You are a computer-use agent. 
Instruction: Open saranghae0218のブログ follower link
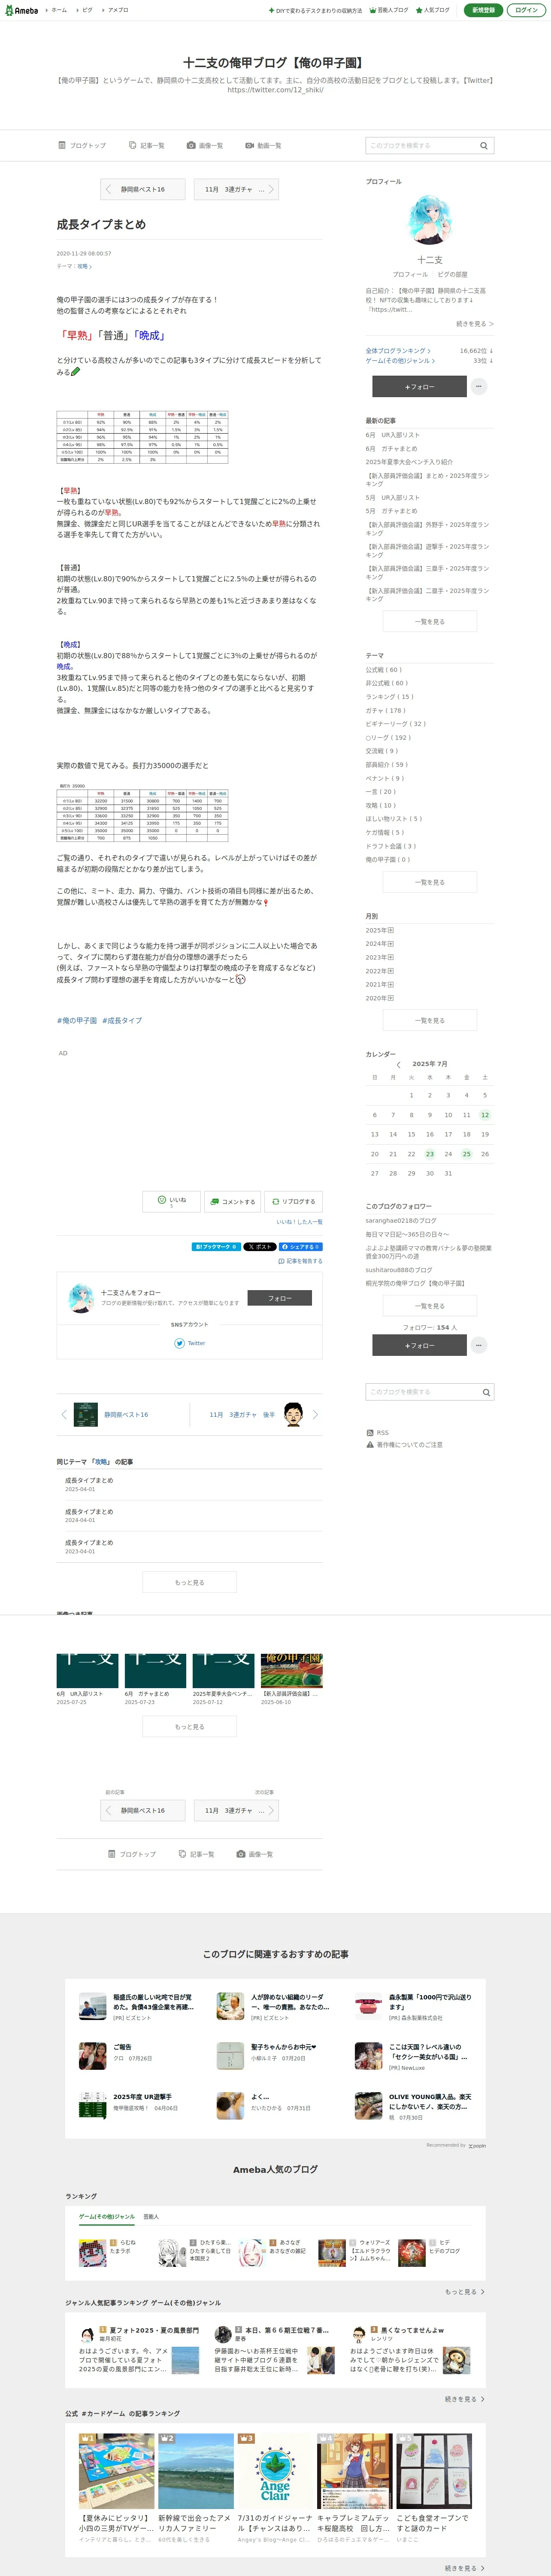click(x=401, y=1220)
